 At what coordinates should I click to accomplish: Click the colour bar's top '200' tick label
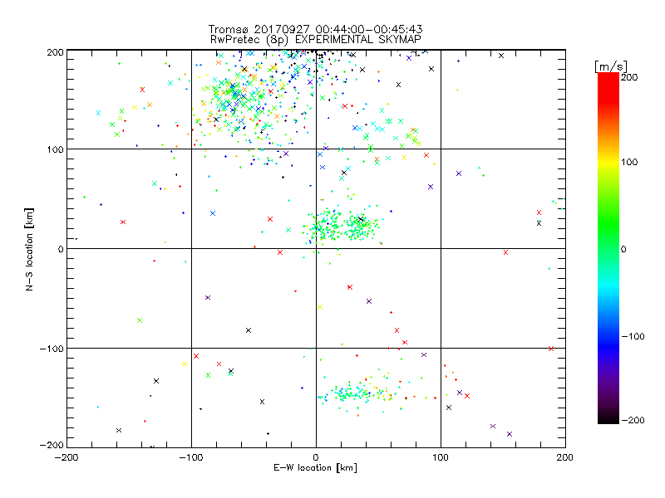click(x=629, y=77)
